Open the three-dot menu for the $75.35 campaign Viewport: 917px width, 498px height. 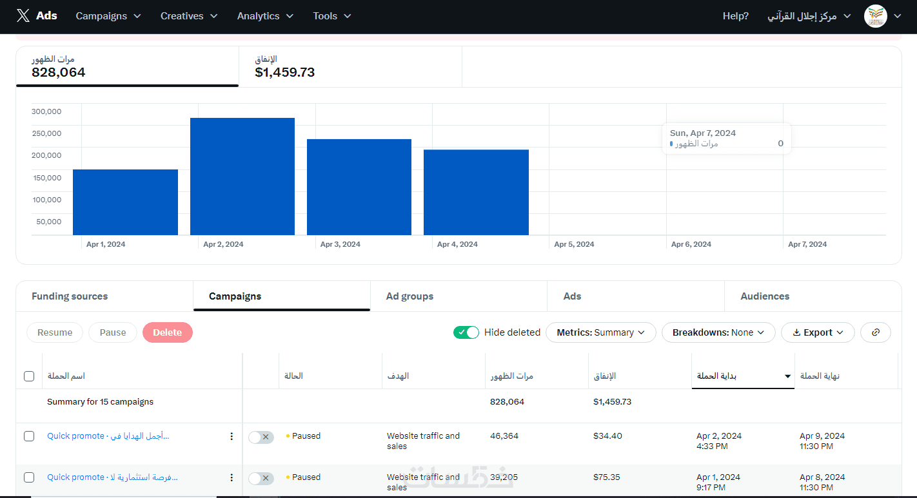coord(232,478)
